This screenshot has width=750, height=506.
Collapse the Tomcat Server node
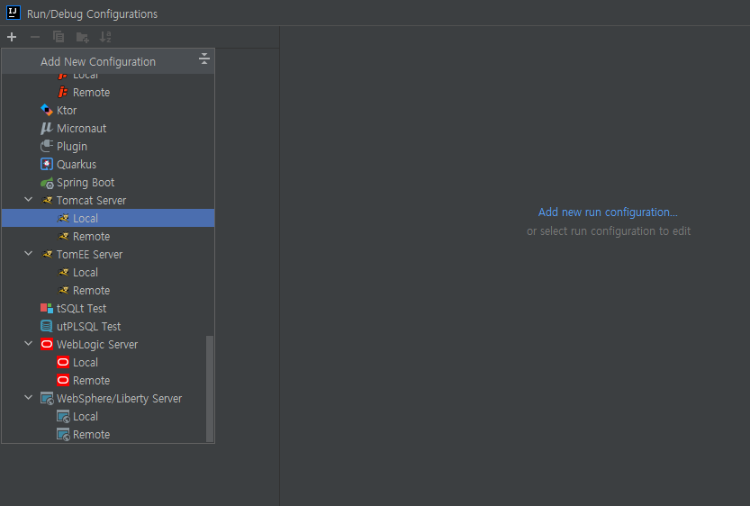[x=29, y=200]
